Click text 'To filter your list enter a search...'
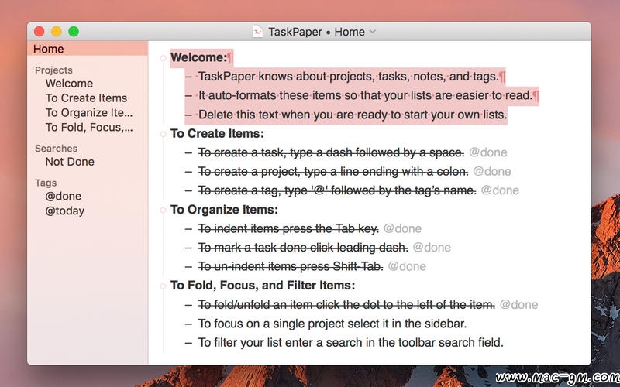This screenshot has height=387, width=620. point(351,342)
